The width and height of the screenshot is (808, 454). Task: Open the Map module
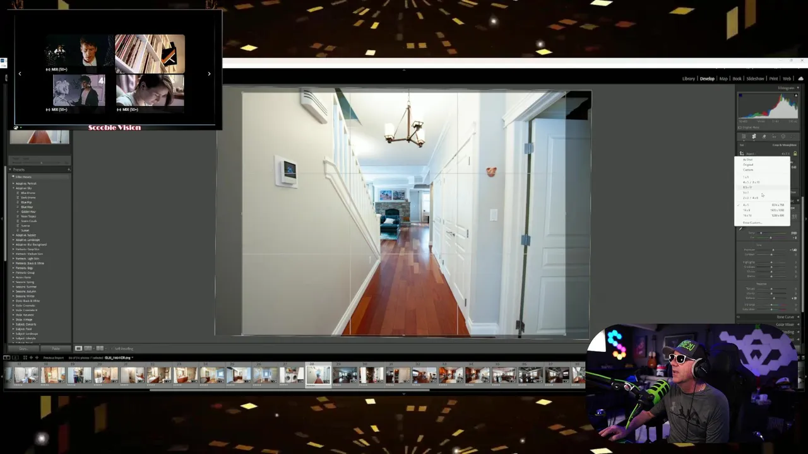tap(723, 79)
